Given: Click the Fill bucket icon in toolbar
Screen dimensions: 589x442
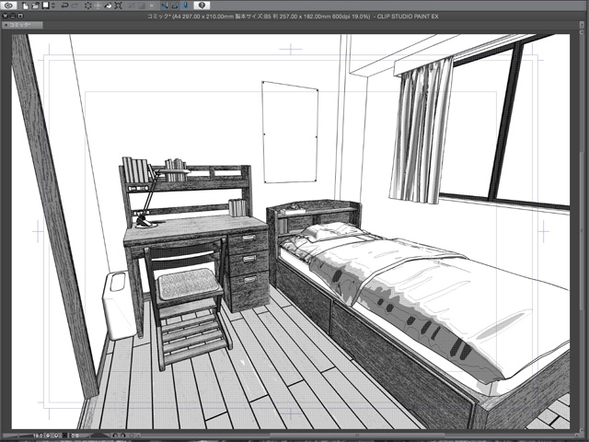Looking at the screenshot, I should click(x=109, y=6).
